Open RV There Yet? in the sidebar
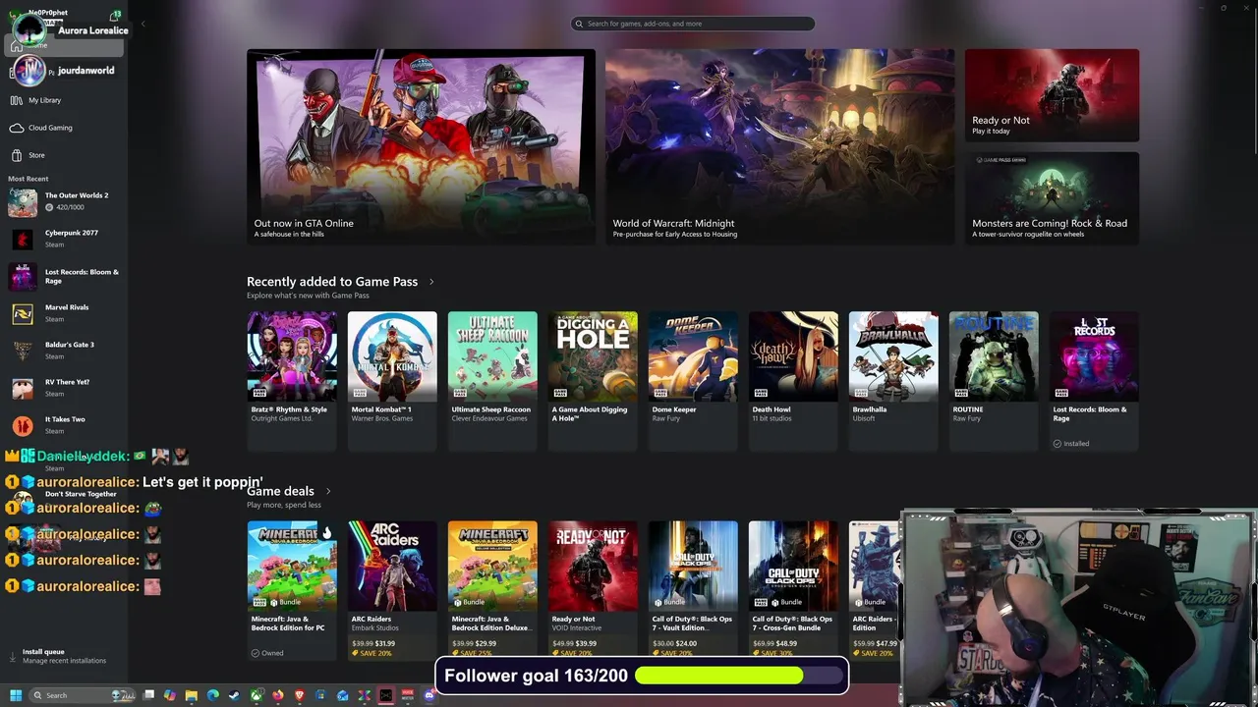1258x707 pixels. click(64, 388)
